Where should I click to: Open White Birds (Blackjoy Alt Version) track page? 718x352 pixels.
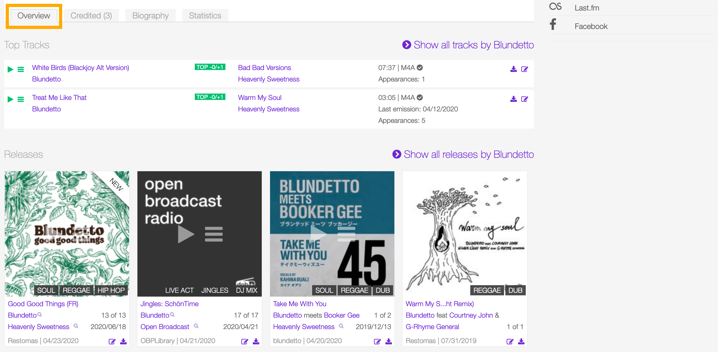(81, 67)
